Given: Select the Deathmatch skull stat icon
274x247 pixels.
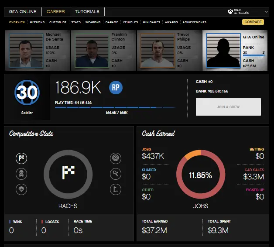Looking at the screenshot, I should point(21,174).
